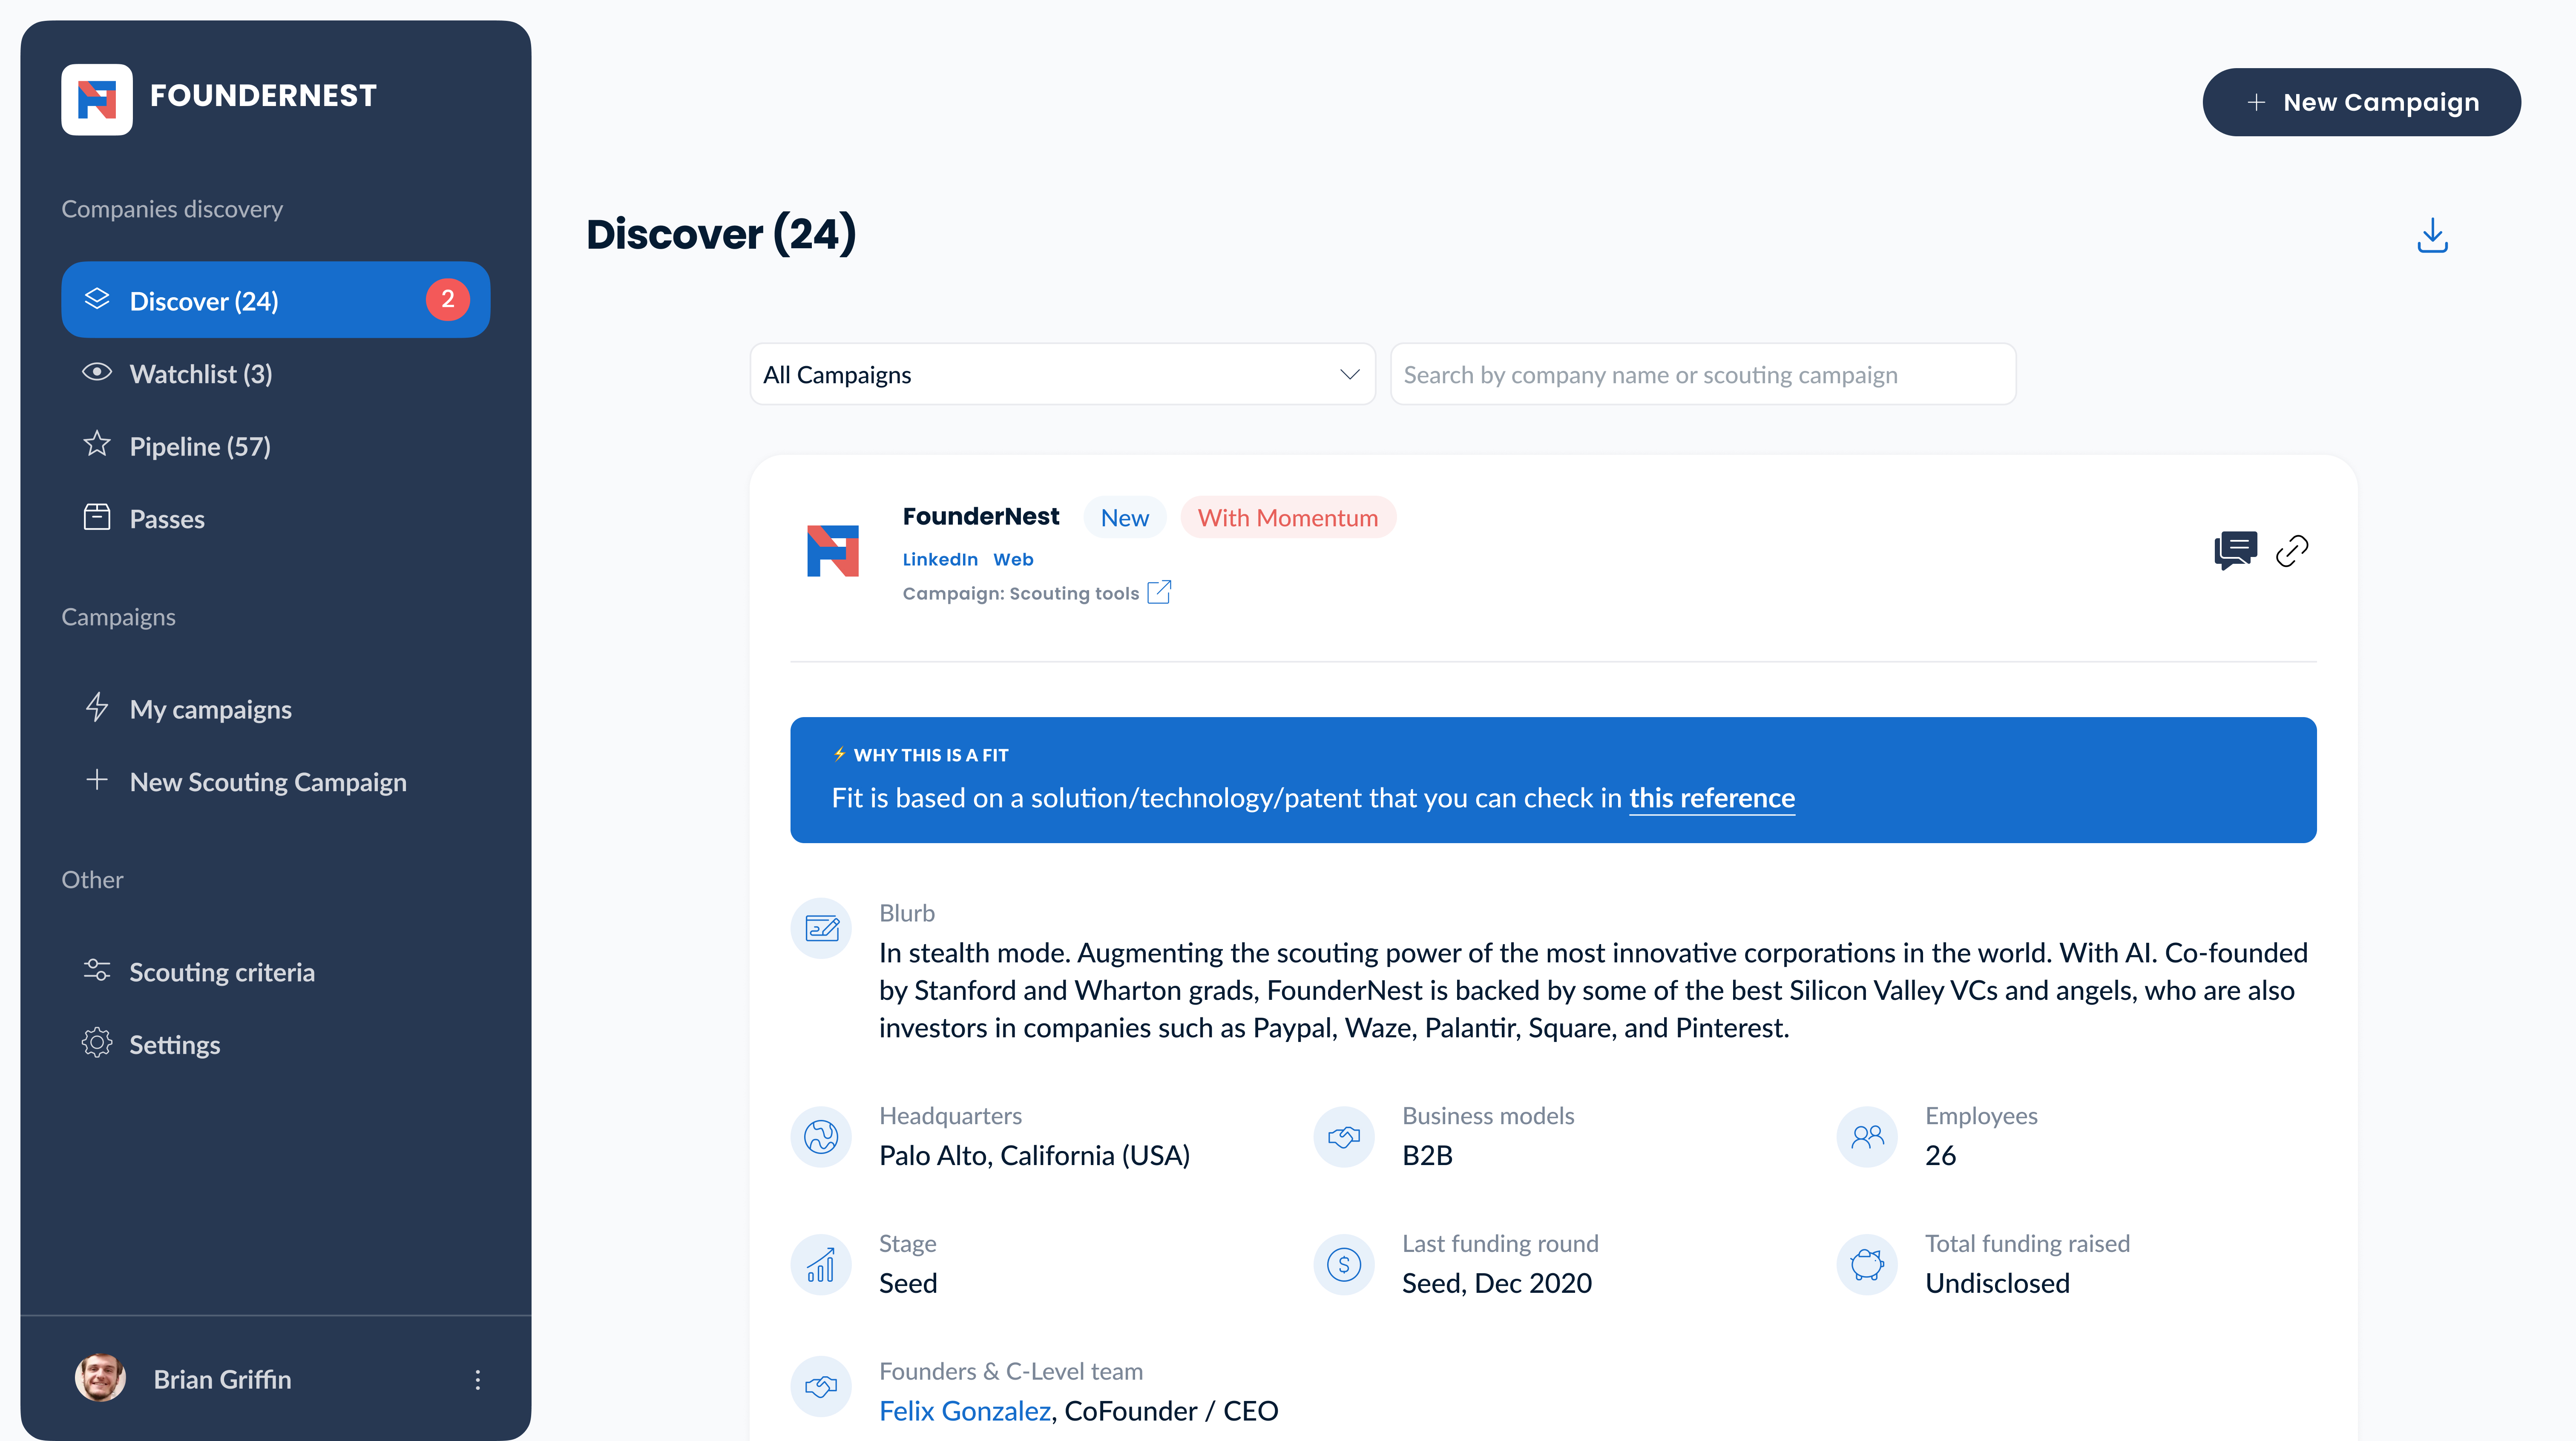2576x1441 pixels.
Task: Focus the company name search field
Action: click(x=1703, y=374)
